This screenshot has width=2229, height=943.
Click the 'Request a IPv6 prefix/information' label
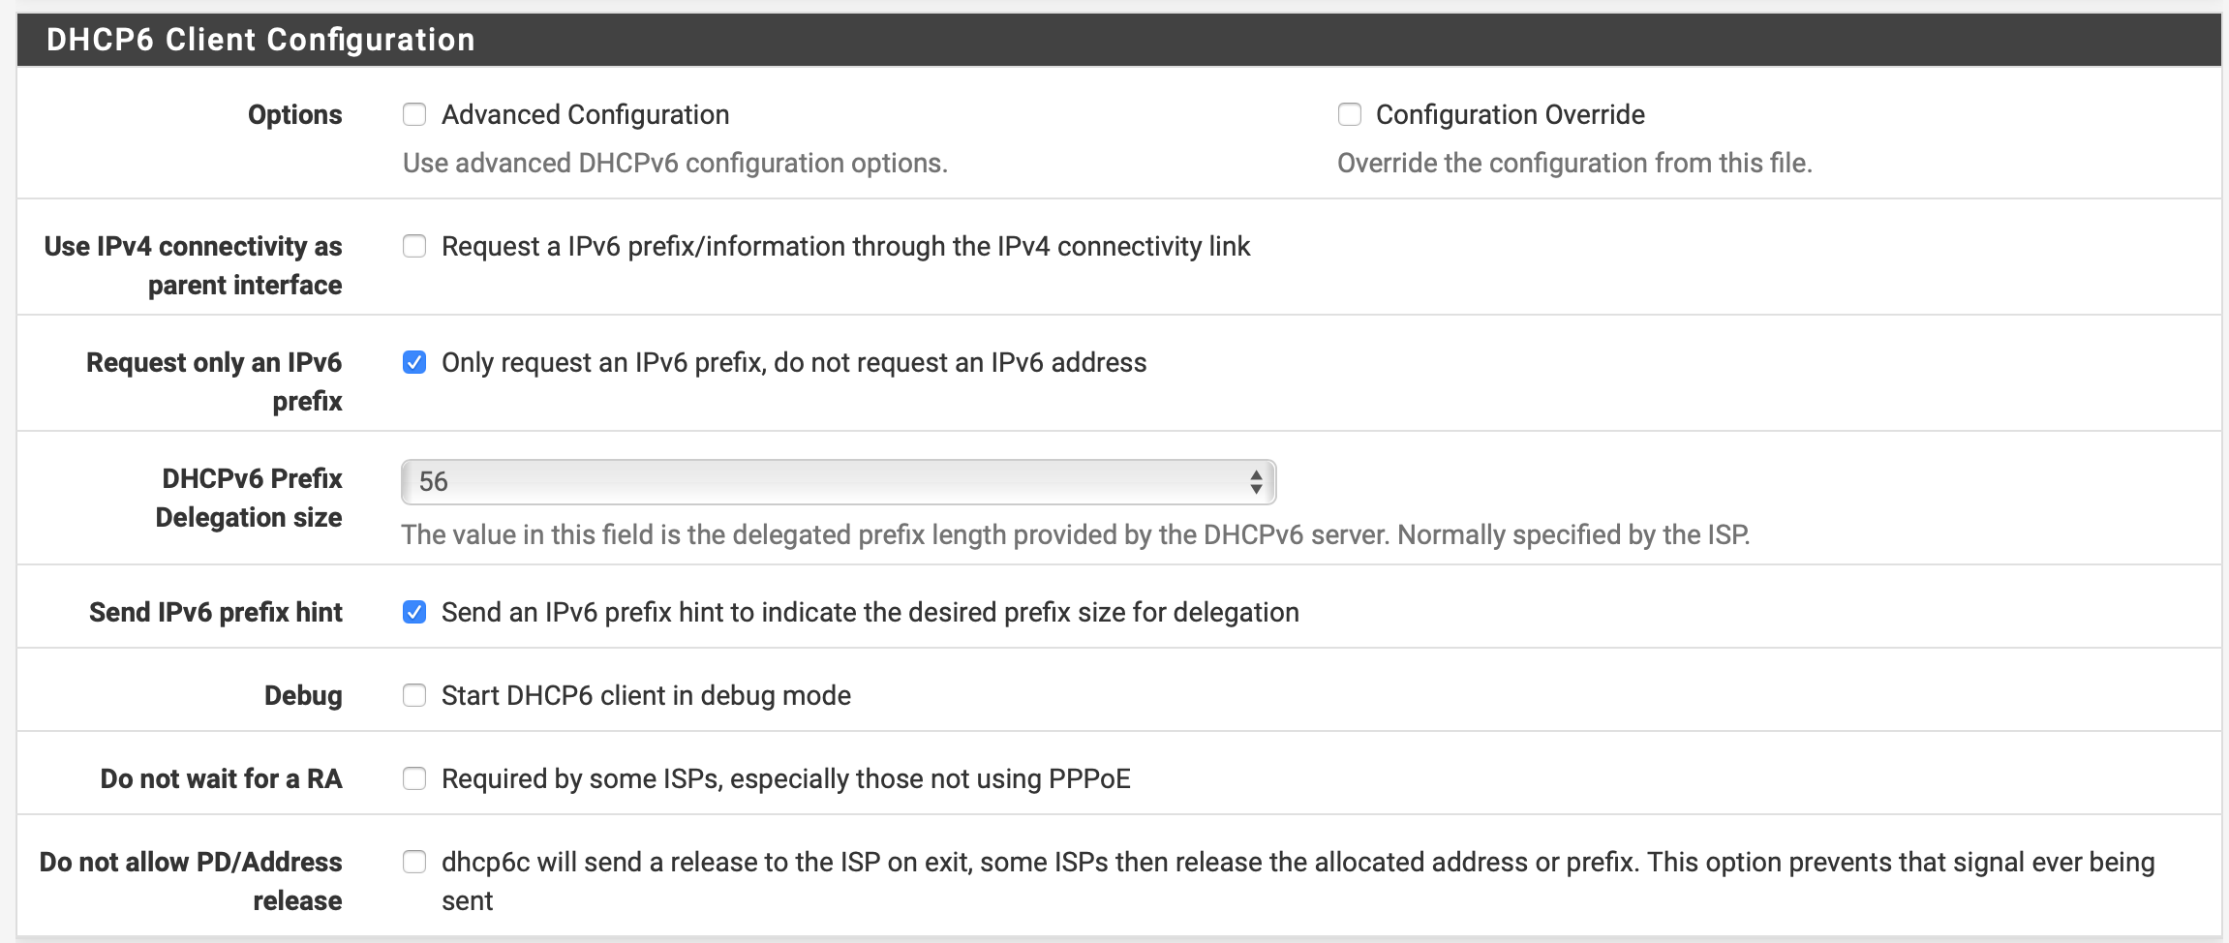pyautogui.click(x=845, y=247)
